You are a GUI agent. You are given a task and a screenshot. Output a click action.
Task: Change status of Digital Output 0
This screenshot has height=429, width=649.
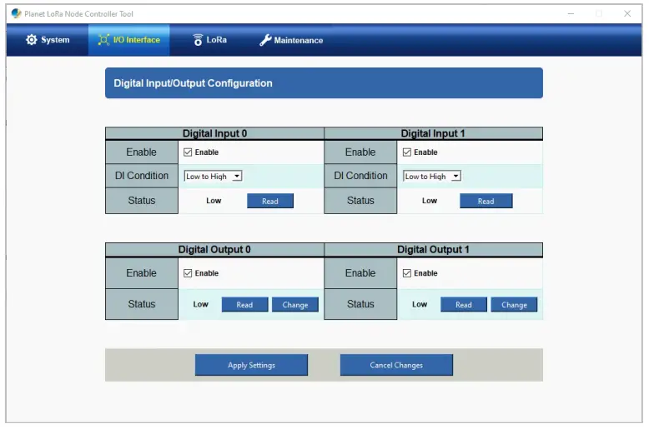pos(295,305)
